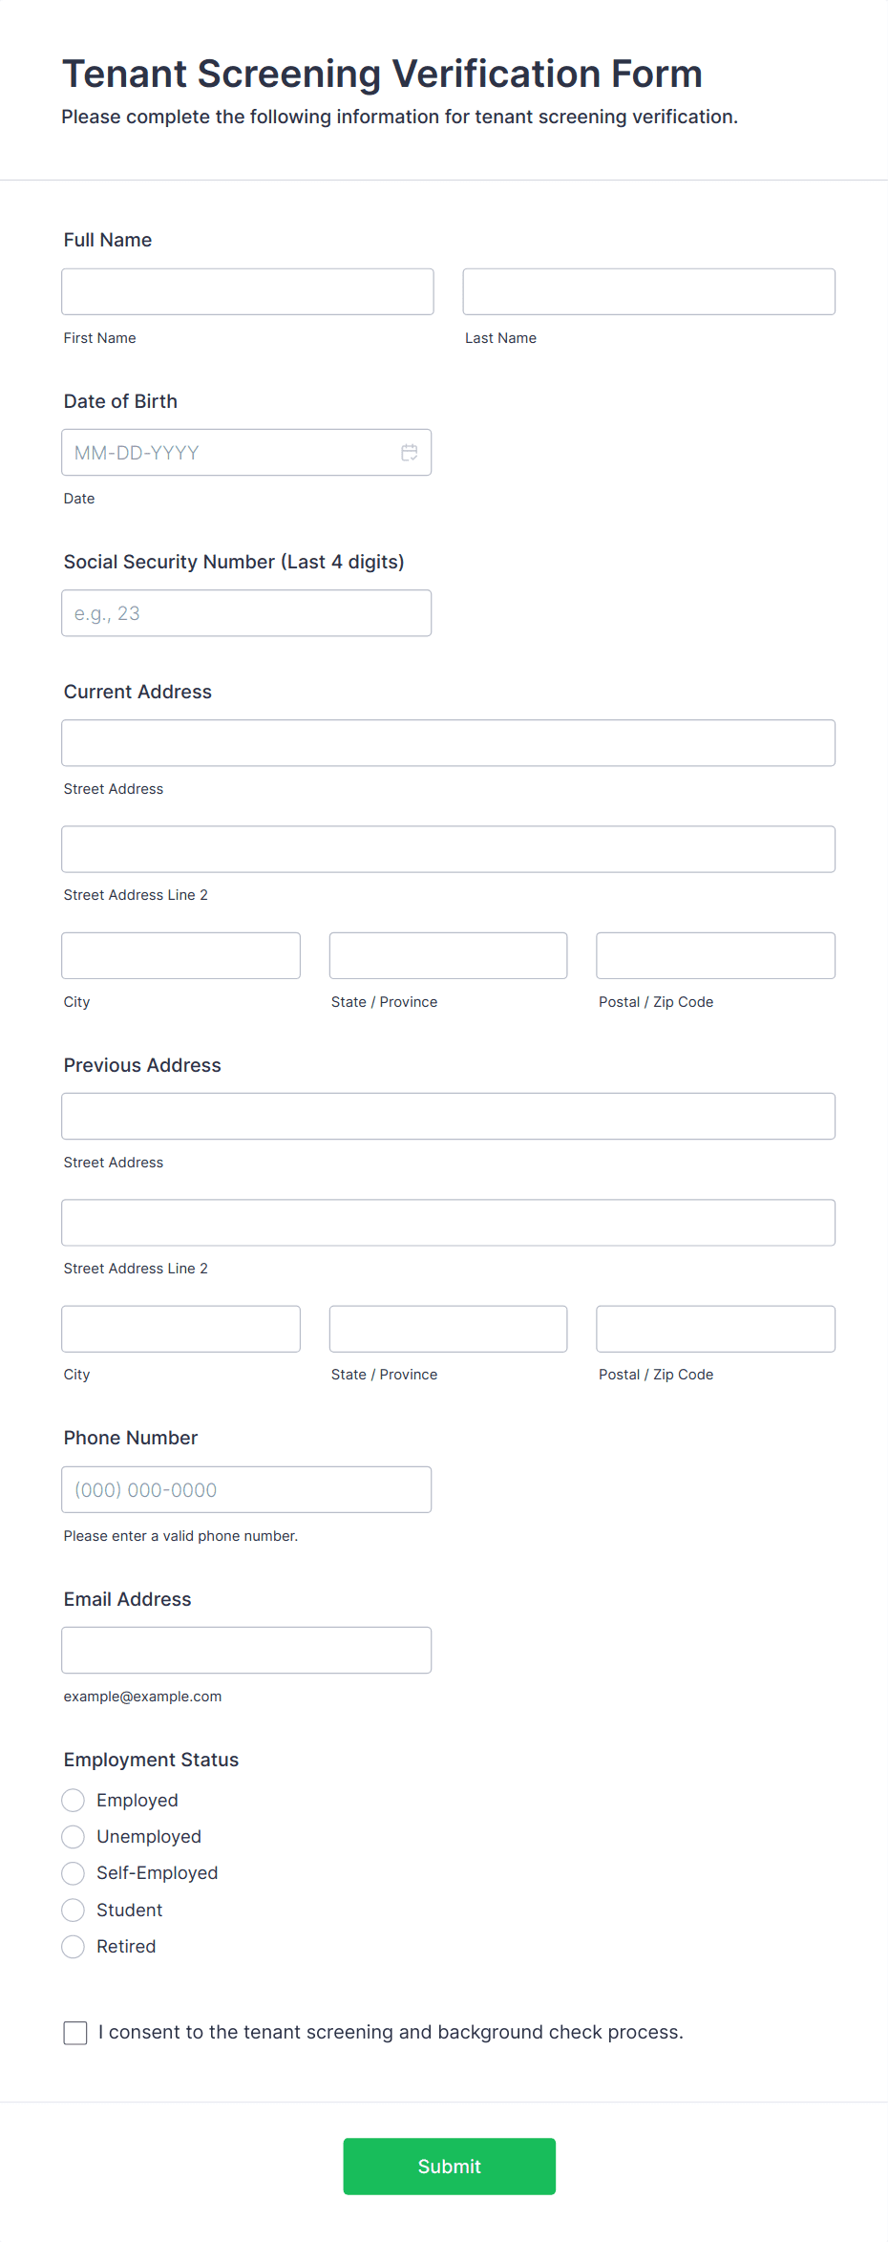Choose the Unemployed employment status
The image size is (888, 2242).
point(74,1837)
